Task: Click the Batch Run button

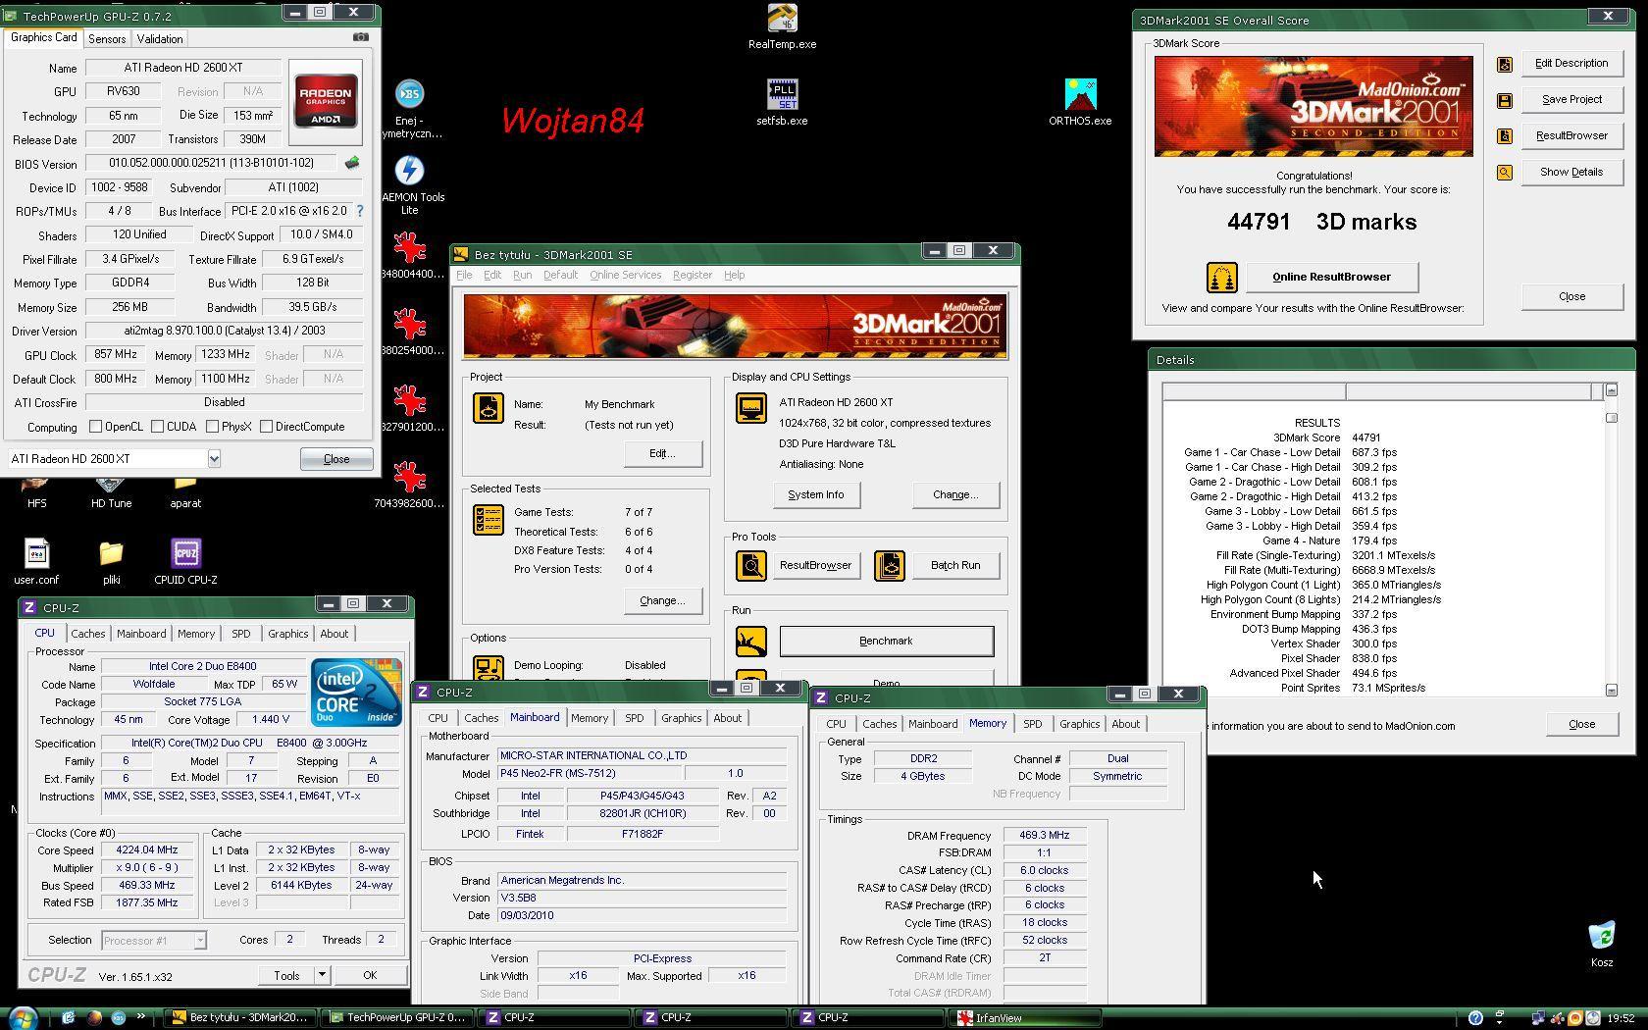Action: point(955,566)
